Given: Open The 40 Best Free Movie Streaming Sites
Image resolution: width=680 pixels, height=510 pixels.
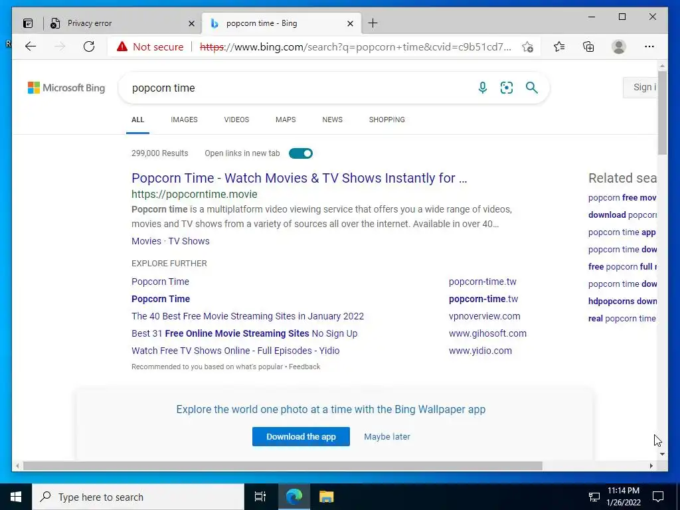Looking at the screenshot, I should (x=248, y=316).
